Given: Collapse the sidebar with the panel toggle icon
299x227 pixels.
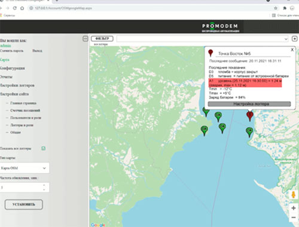Looking at the screenshot, I should (86, 39).
